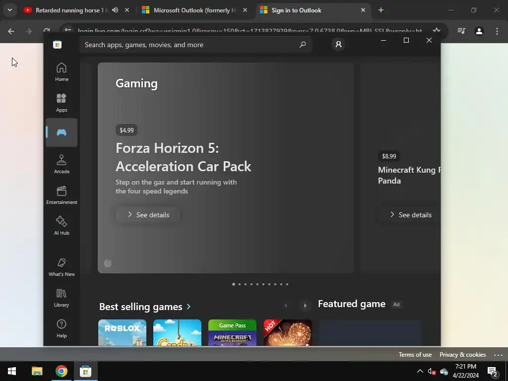See details for Forza Horizon 5 pack

tap(148, 215)
